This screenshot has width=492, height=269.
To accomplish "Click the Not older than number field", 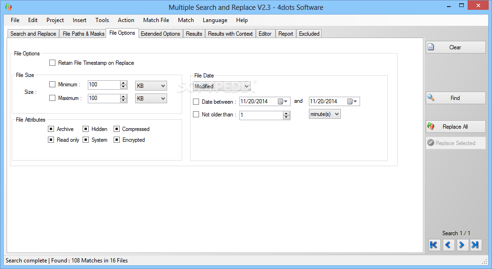I will click(x=261, y=115).
